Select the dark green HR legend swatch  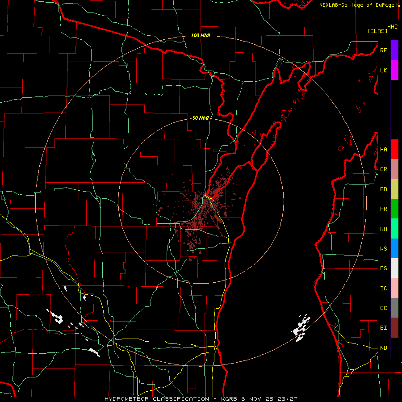click(394, 209)
